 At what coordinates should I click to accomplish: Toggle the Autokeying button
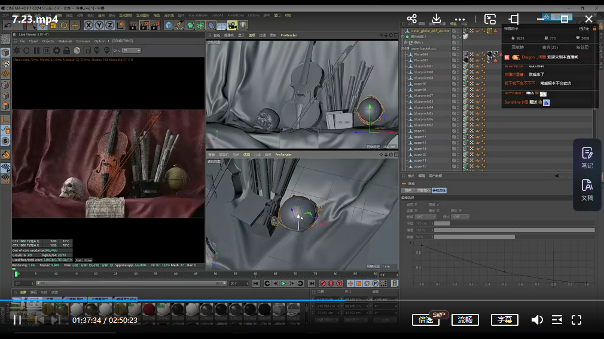(x=331, y=283)
